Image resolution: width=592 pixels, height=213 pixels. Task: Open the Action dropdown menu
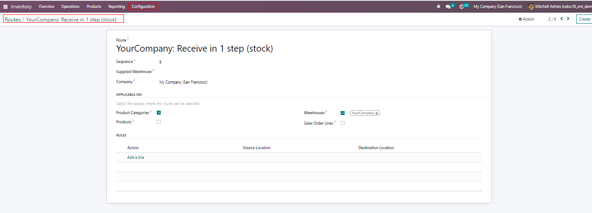(x=526, y=19)
